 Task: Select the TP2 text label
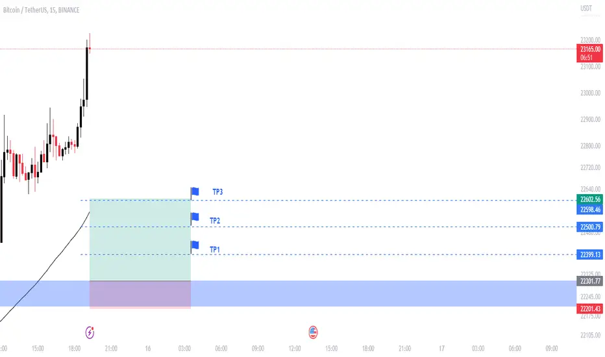pyautogui.click(x=215, y=221)
